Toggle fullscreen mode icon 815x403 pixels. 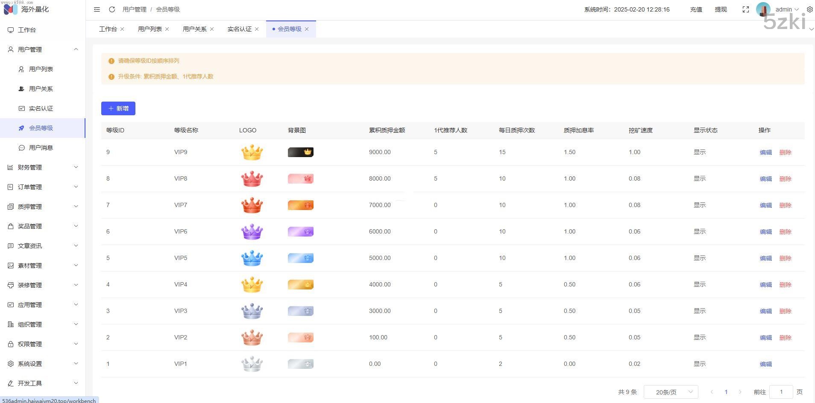coord(746,9)
